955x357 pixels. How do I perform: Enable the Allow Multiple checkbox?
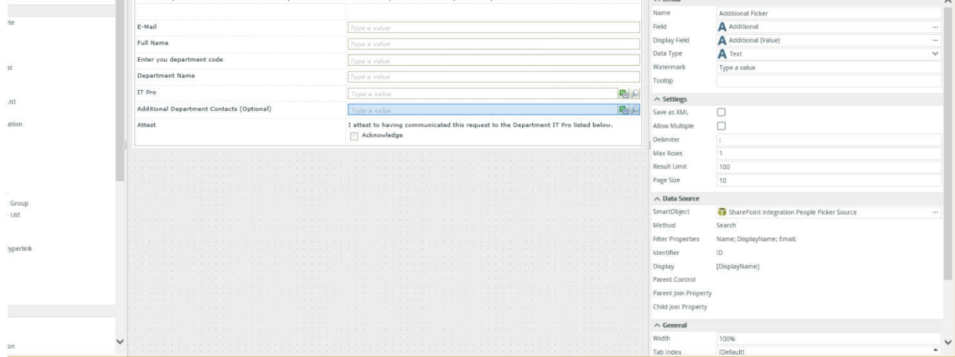point(722,125)
